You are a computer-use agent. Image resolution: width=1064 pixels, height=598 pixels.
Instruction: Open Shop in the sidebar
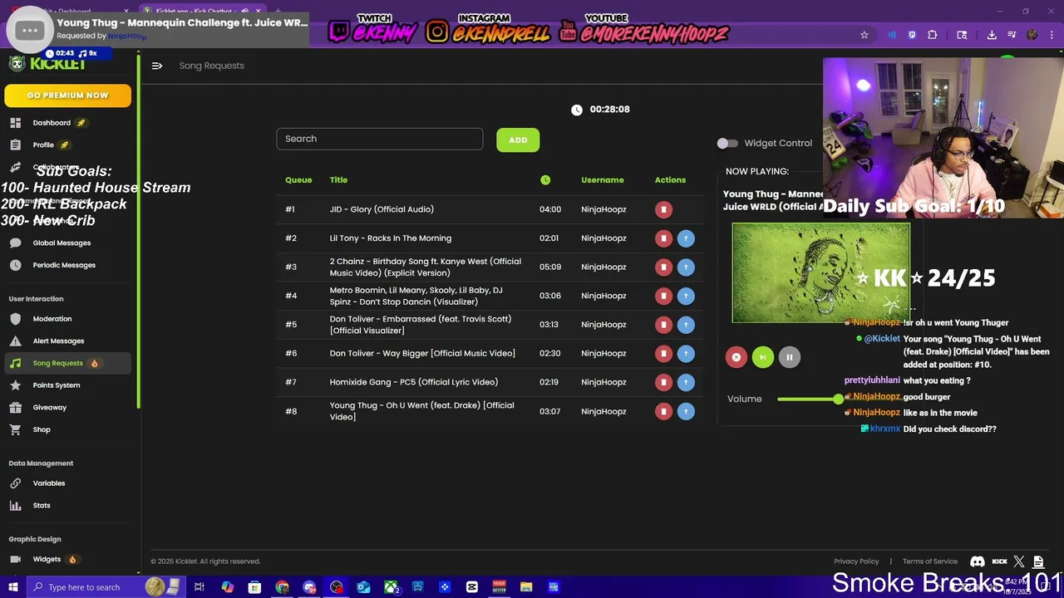point(68,429)
